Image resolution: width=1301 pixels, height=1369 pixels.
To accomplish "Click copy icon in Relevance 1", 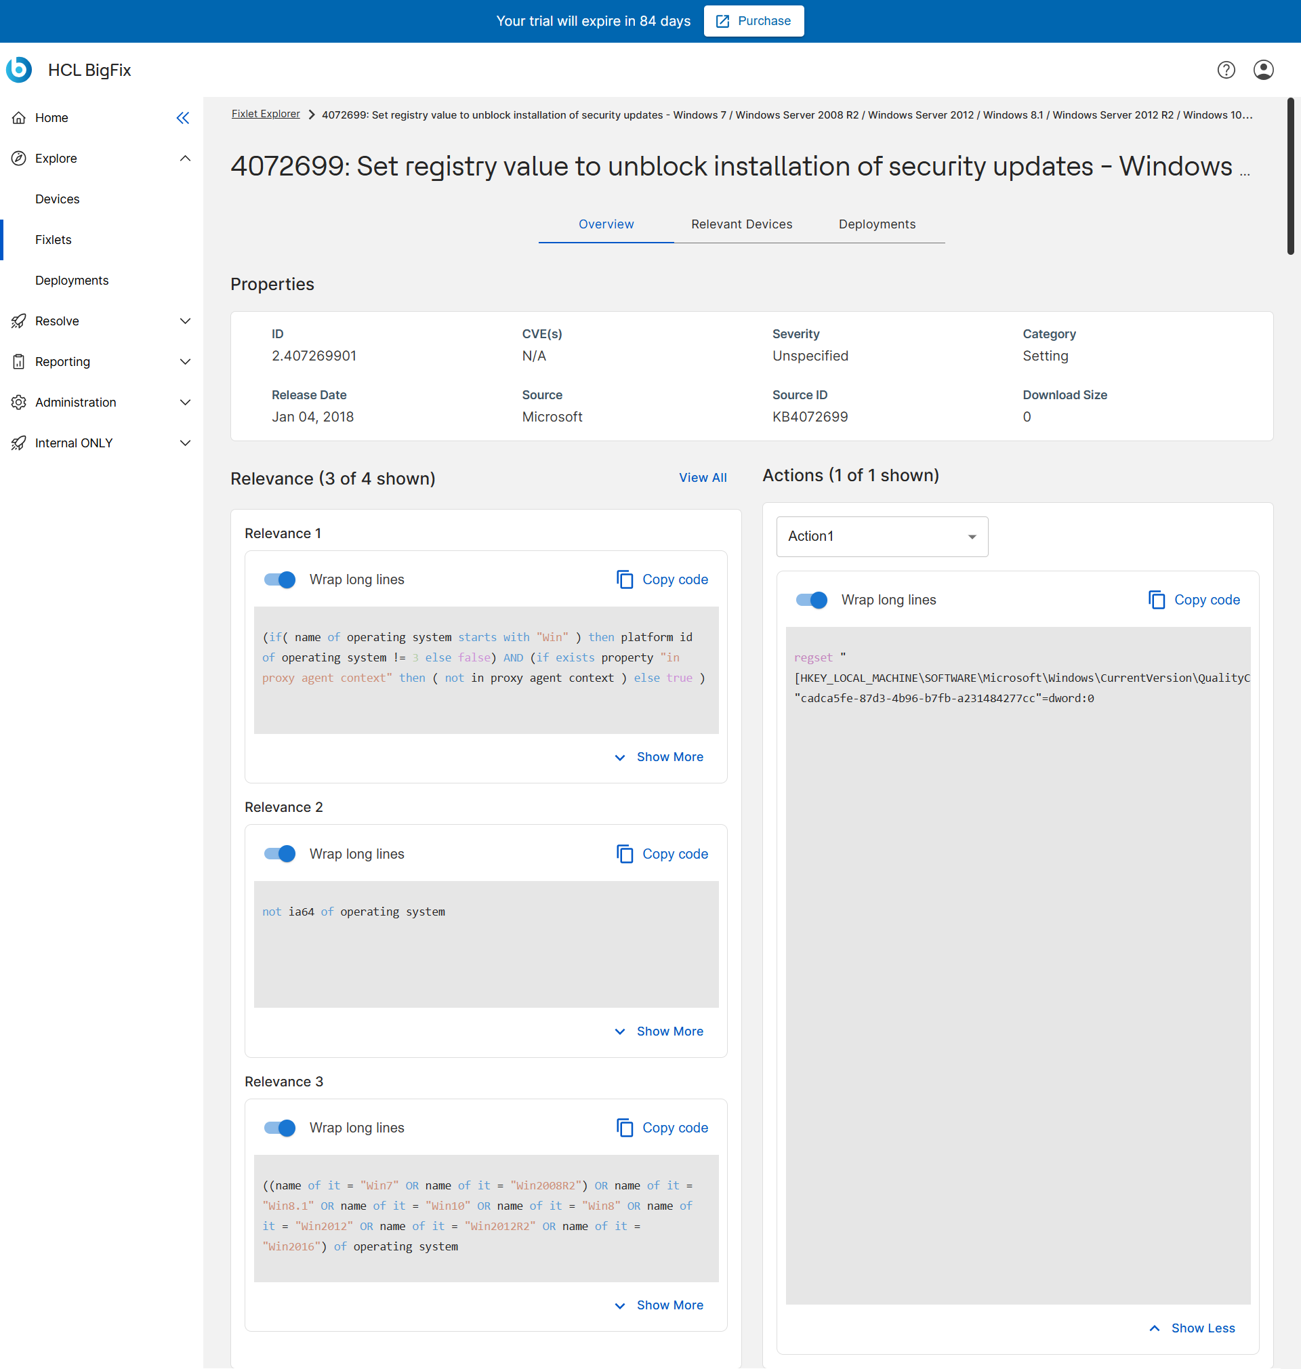I will point(624,579).
